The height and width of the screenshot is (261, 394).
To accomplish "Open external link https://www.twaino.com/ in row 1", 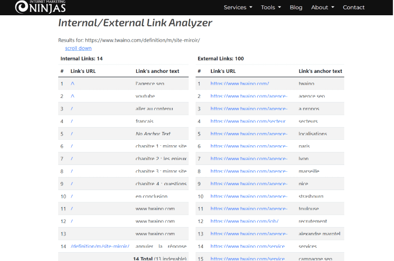I will click(240, 84).
